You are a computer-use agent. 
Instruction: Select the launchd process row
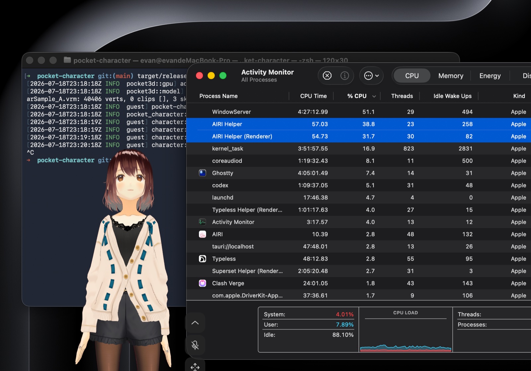(359, 198)
